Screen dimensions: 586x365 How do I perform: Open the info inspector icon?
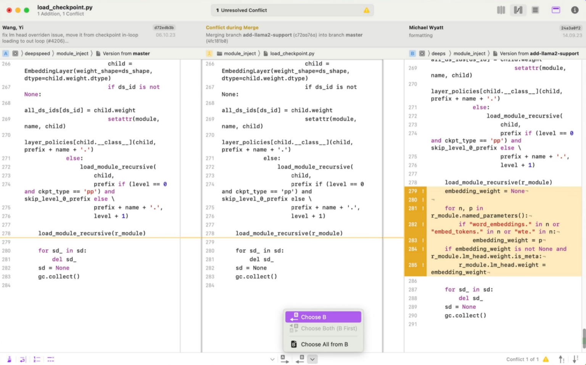(575, 10)
